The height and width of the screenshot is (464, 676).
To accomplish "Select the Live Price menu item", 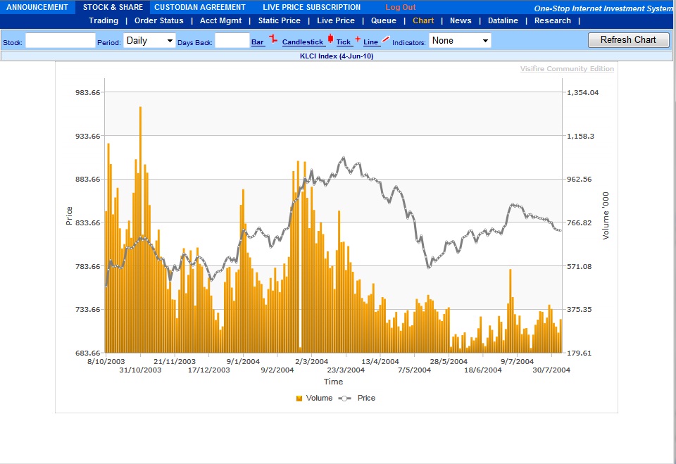I will click(336, 20).
